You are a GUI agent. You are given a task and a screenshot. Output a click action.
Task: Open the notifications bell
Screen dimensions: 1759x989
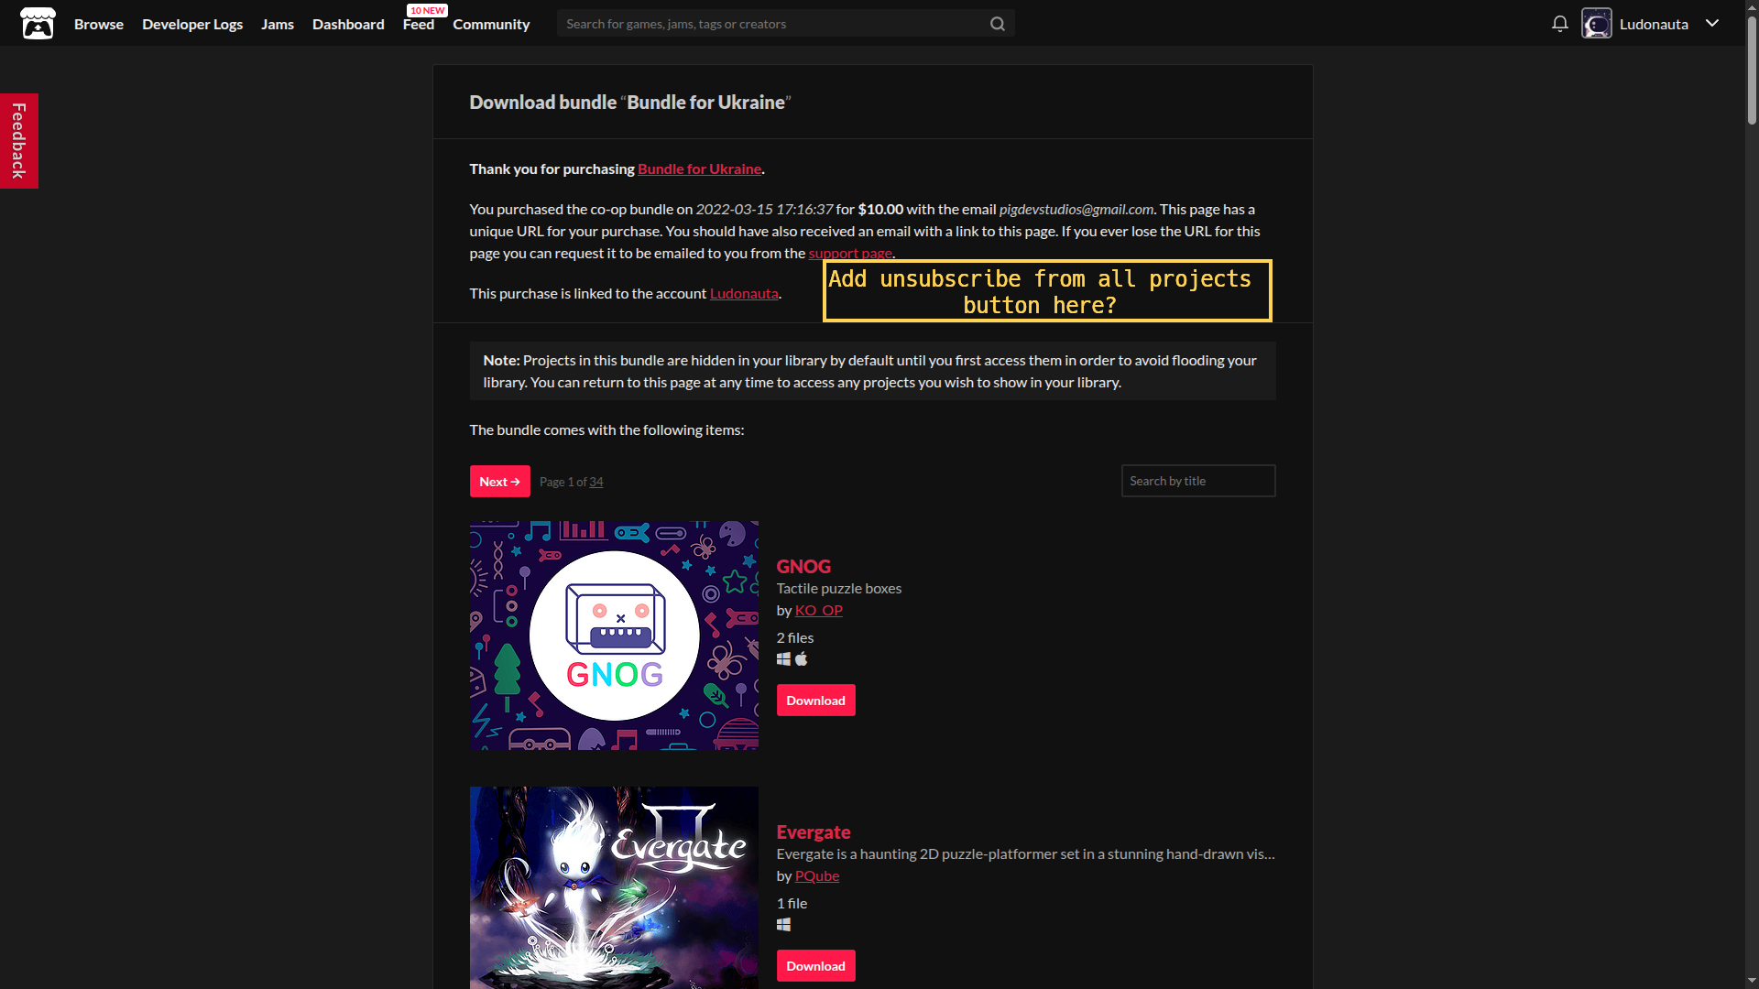[x=1559, y=24]
